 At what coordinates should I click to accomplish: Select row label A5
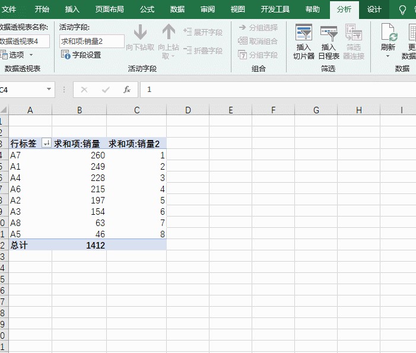[x=30, y=234]
